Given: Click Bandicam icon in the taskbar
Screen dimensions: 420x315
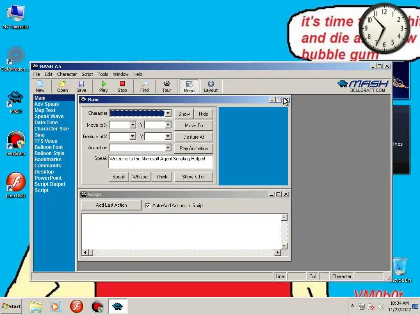Looking at the screenshot, I should (97, 306).
